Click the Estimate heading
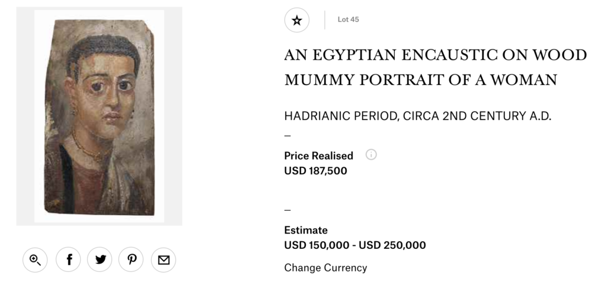The width and height of the screenshot is (607, 295). pyautogui.click(x=305, y=230)
